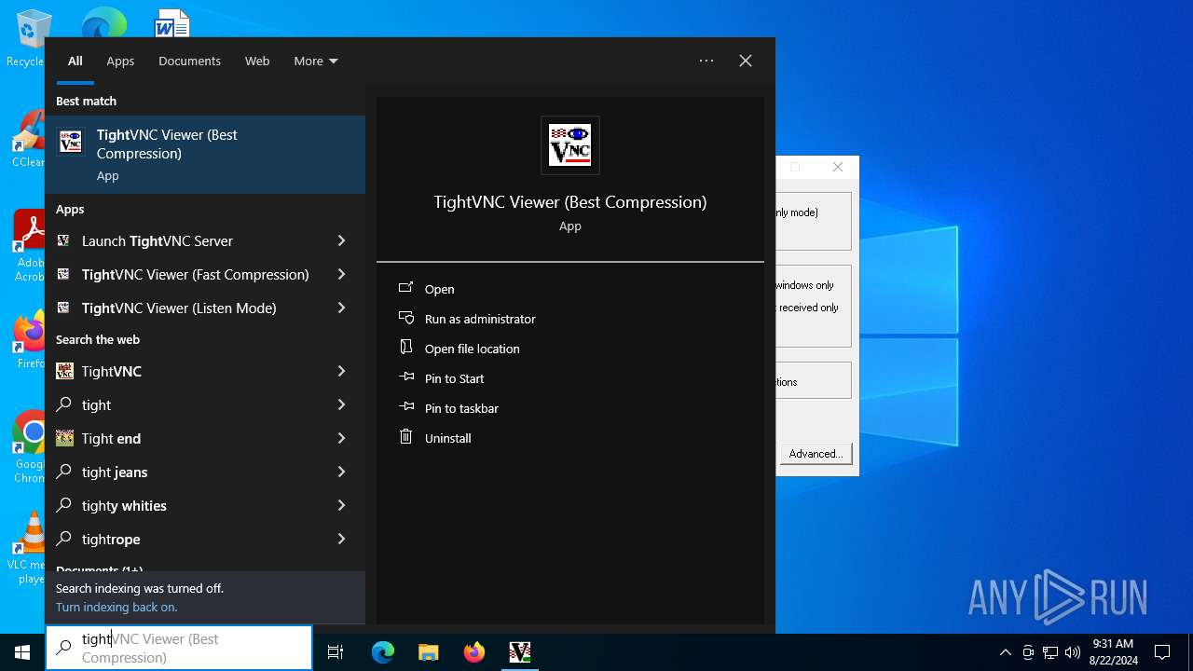Click search icon beside 'tighty whities'
The height and width of the screenshot is (671, 1193).
64,505
